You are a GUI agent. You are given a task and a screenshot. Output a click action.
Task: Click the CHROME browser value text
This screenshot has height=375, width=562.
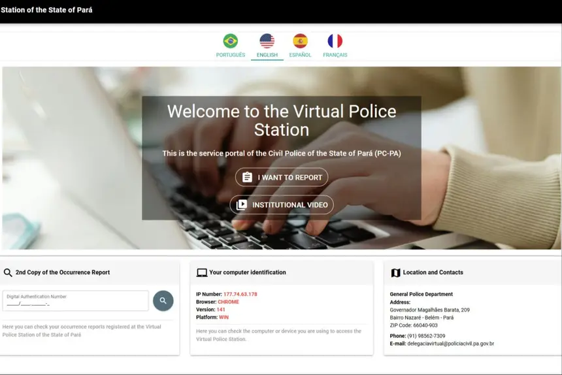pyautogui.click(x=228, y=302)
